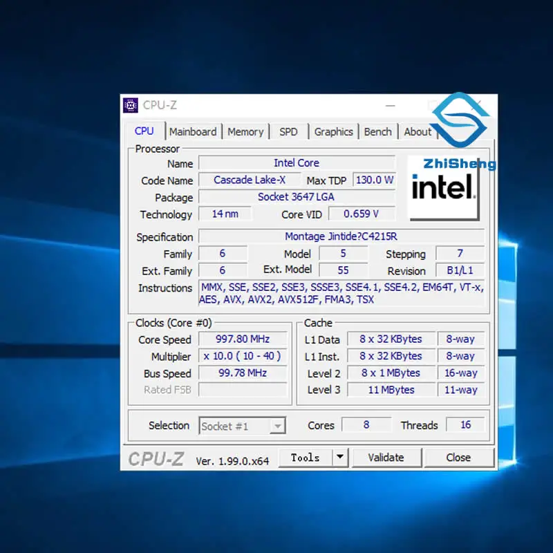
Task: Click the Core Speed value field
Action: click(242, 339)
